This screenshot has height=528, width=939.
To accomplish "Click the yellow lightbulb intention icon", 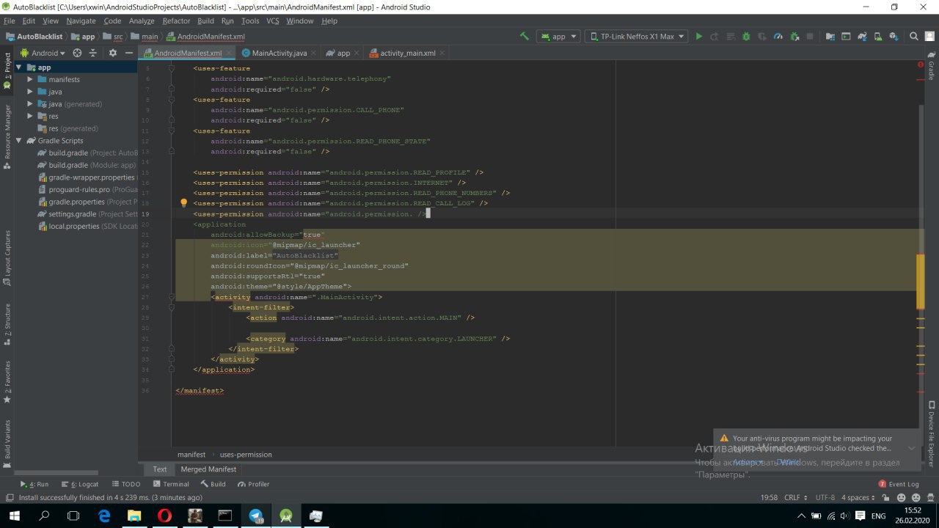I will 183,203.
